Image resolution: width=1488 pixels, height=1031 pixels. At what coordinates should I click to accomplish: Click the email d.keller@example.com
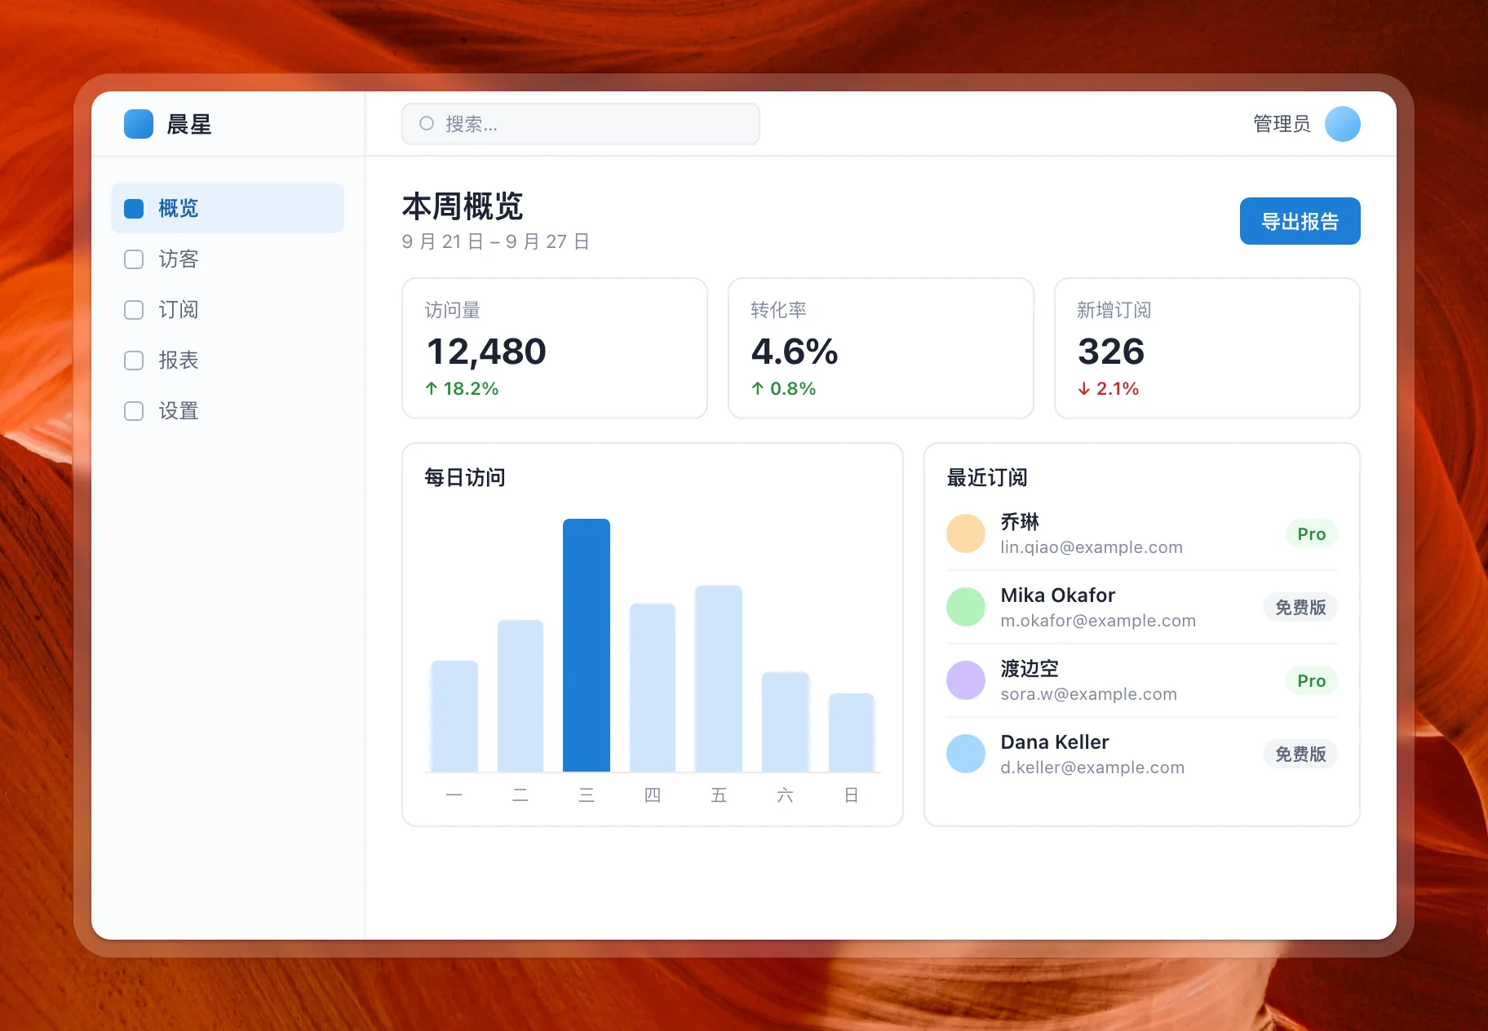point(1092,768)
